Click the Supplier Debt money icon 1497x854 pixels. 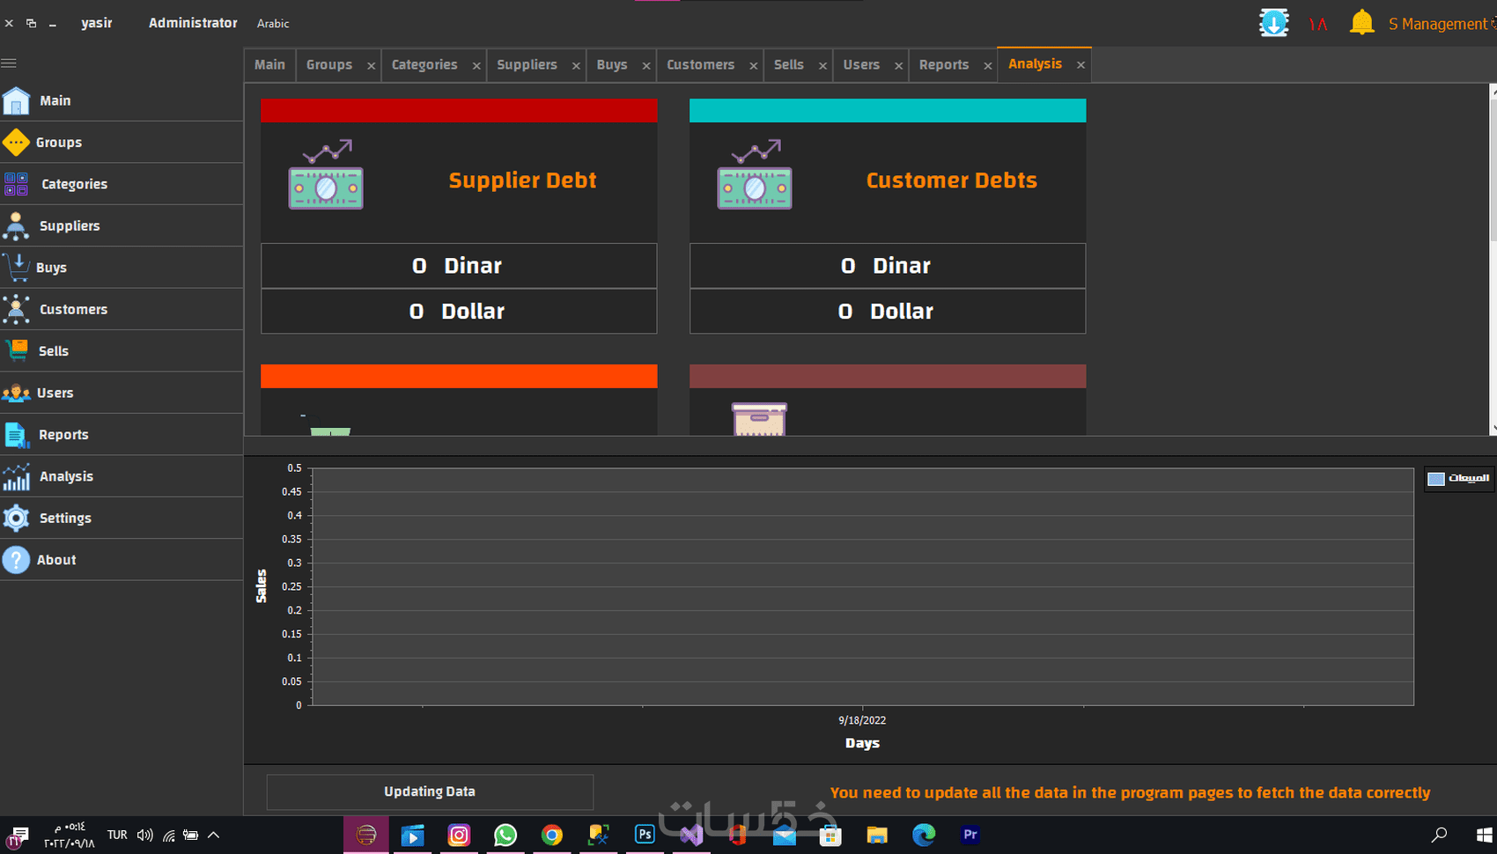326,174
